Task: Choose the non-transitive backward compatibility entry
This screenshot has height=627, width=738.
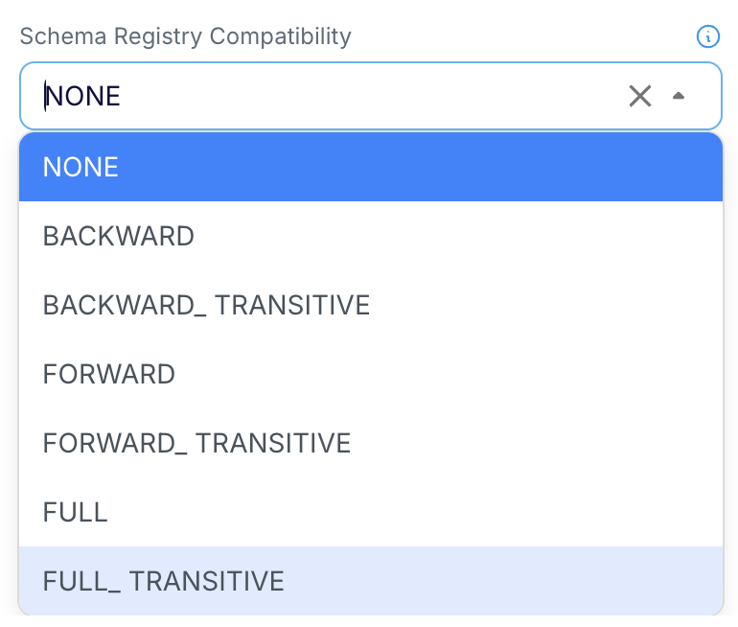Action: (370, 236)
